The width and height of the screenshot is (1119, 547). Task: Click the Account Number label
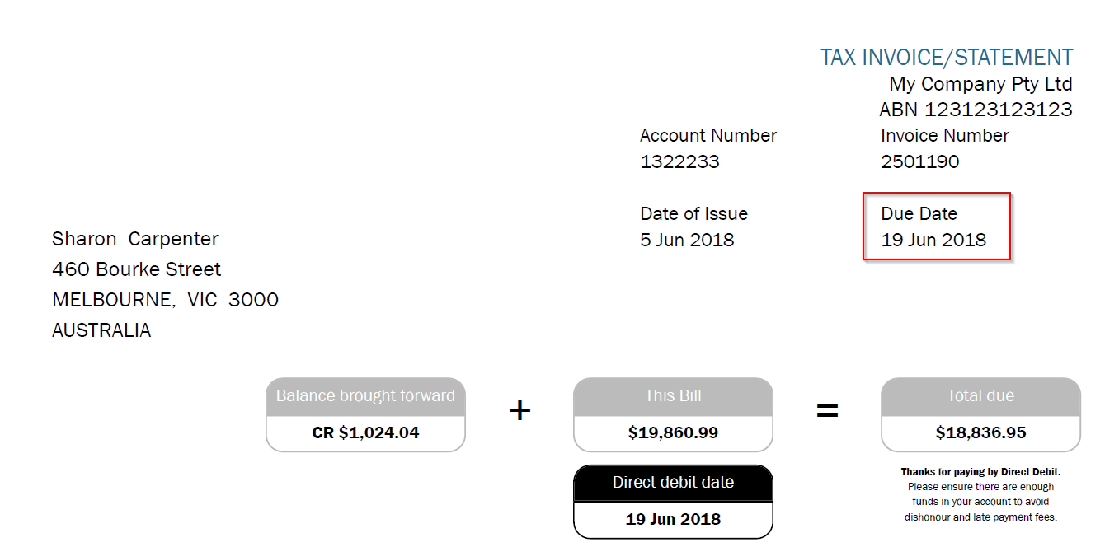coord(708,135)
